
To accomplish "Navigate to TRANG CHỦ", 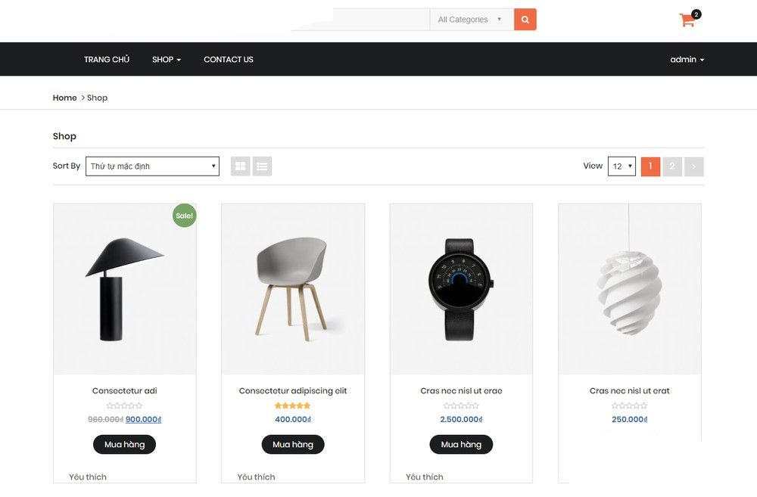I will [107, 60].
